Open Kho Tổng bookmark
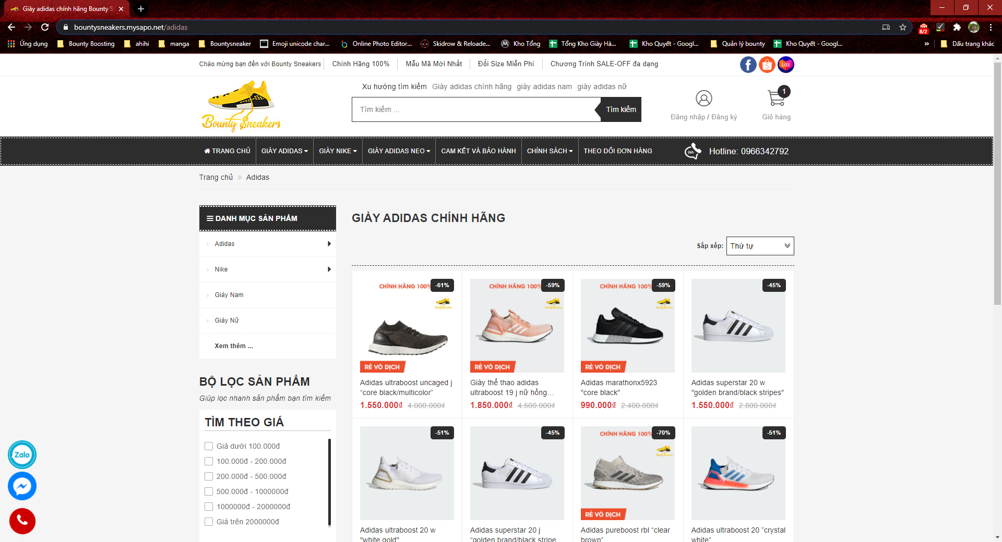Image resolution: width=1002 pixels, height=542 pixels. click(x=521, y=44)
